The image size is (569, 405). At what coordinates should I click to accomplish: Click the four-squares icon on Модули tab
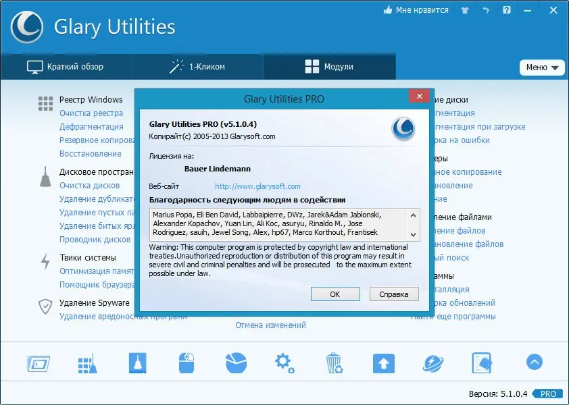coord(312,67)
